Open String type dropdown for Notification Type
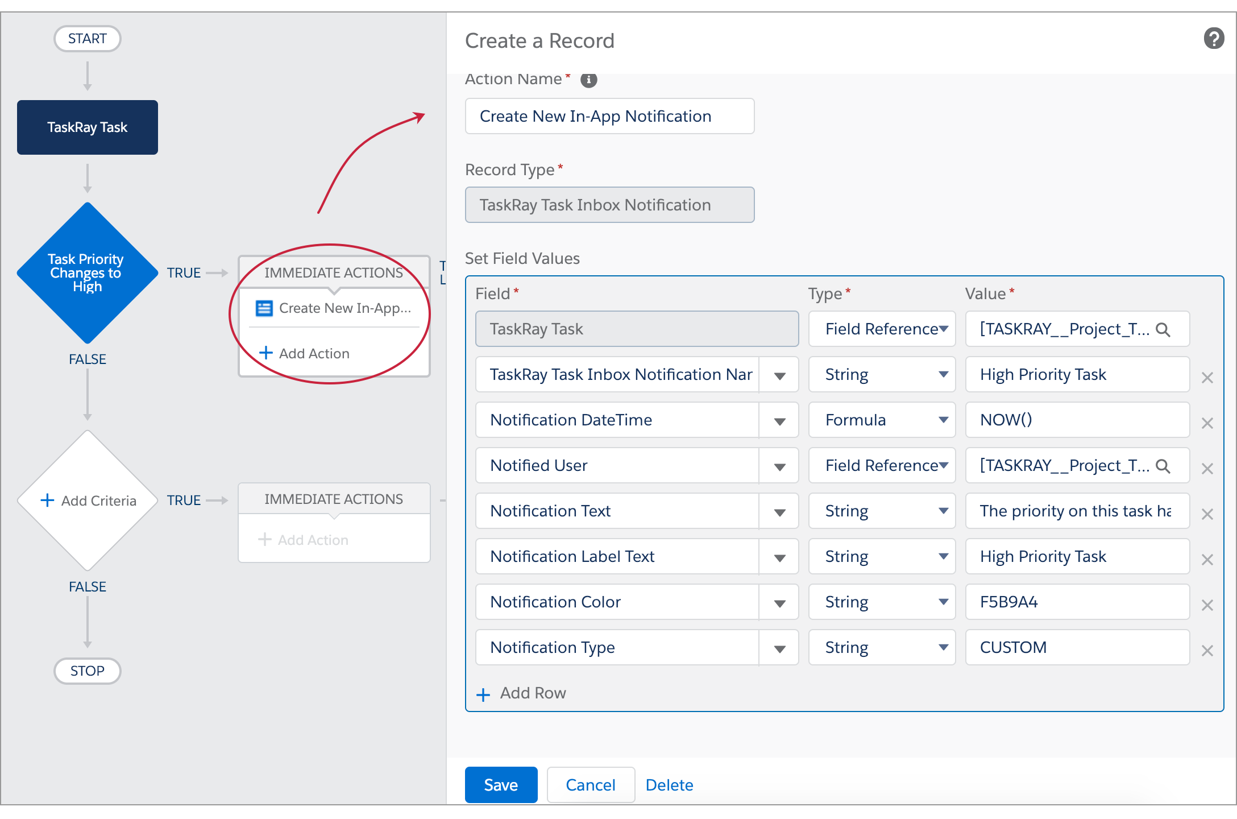1237x819 pixels. [x=882, y=647]
